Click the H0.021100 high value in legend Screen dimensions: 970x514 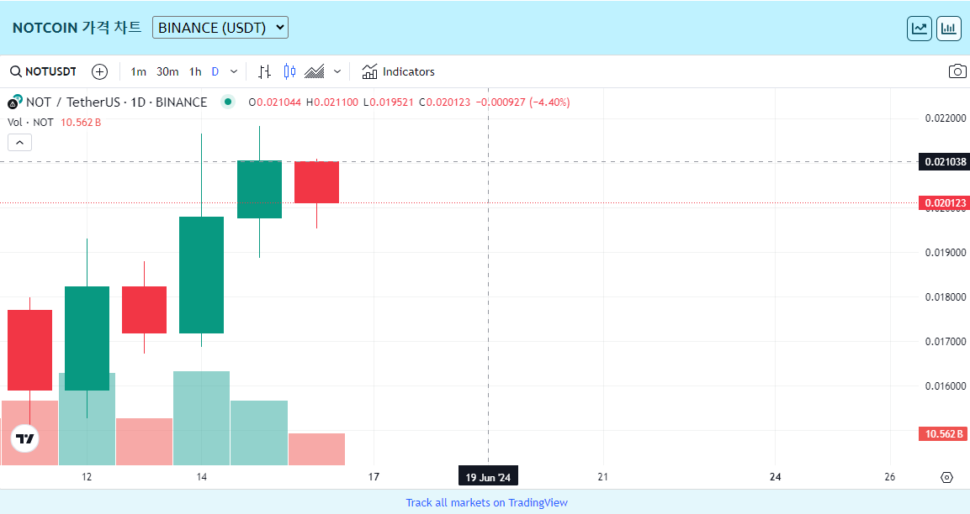click(x=332, y=102)
